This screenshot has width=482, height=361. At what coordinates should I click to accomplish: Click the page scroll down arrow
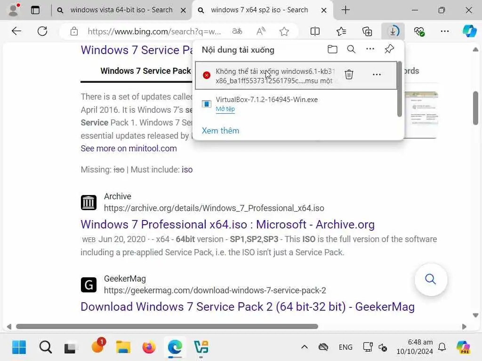[475, 315]
